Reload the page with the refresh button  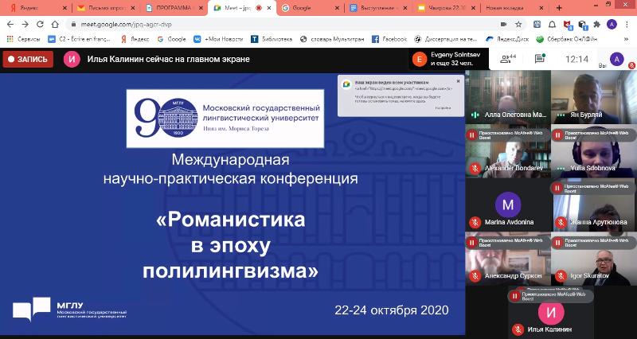(41, 23)
